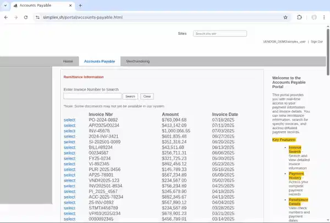Select invoice PI_2025_4567
Image resolution: width=330 pixels, height=223 pixels.
point(69,192)
